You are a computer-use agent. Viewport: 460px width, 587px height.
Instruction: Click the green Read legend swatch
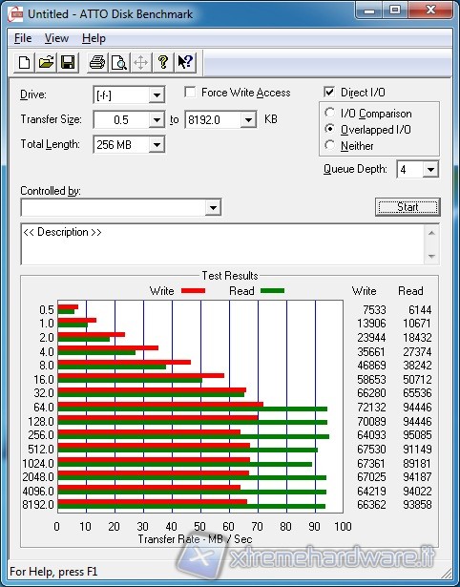(x=273, y=290)
